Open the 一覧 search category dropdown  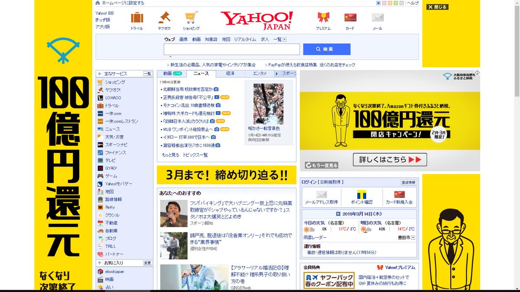(285, 39)
